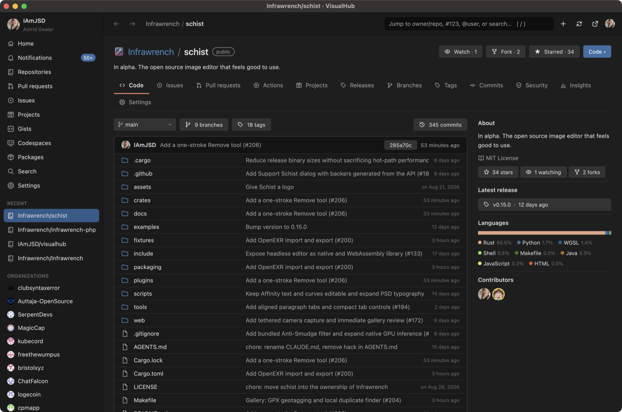
Task: Click the forward navigation arrow
Action: [133, 24]
